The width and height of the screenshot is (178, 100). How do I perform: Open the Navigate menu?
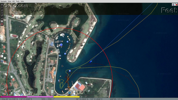[4, 1]
